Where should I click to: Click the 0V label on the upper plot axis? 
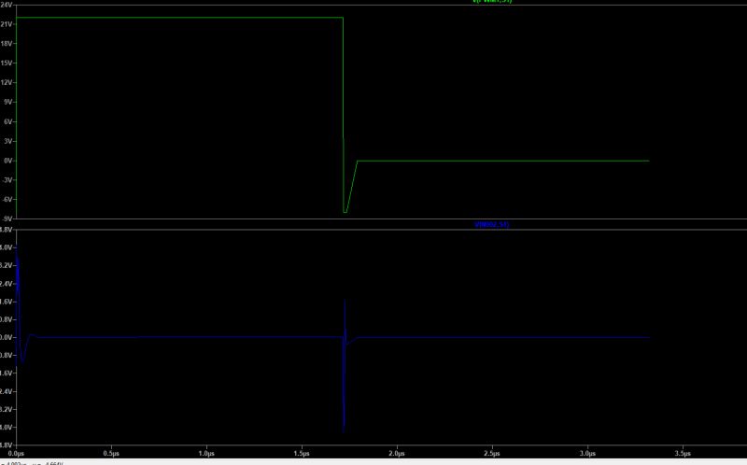point(8,161)
